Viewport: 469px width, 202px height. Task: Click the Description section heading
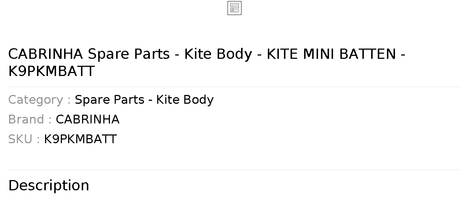[x=49, y=186]
